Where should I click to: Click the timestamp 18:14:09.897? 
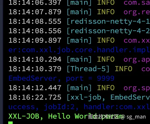tap(35, 40)
